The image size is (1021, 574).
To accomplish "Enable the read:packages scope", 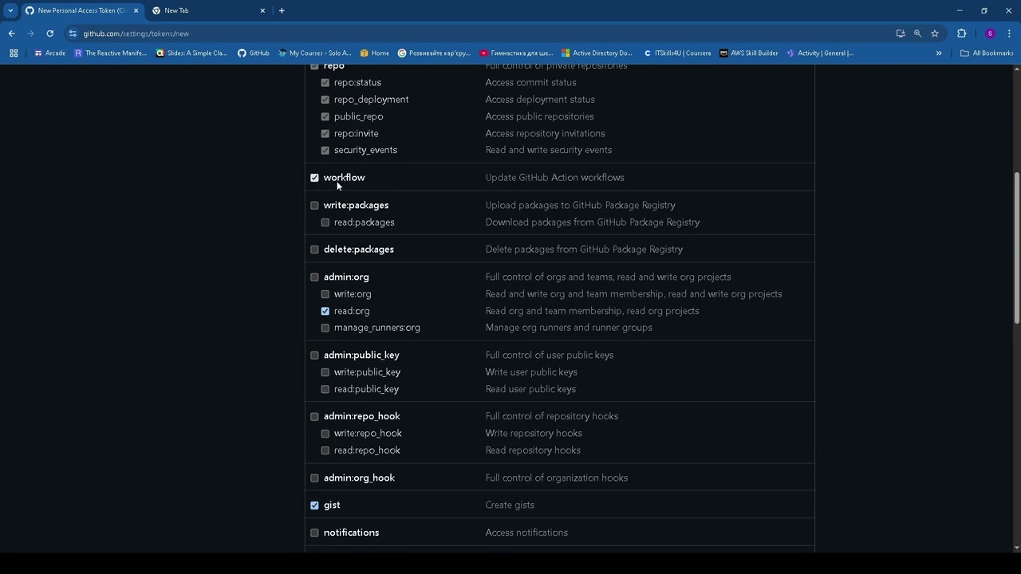I will point(325,222).
